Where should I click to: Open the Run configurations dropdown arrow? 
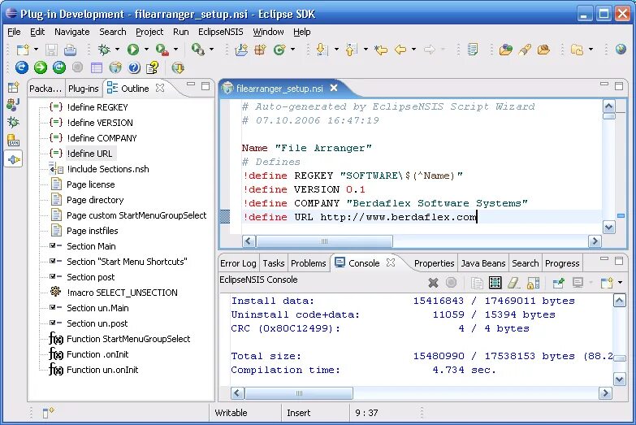point(146,50)
